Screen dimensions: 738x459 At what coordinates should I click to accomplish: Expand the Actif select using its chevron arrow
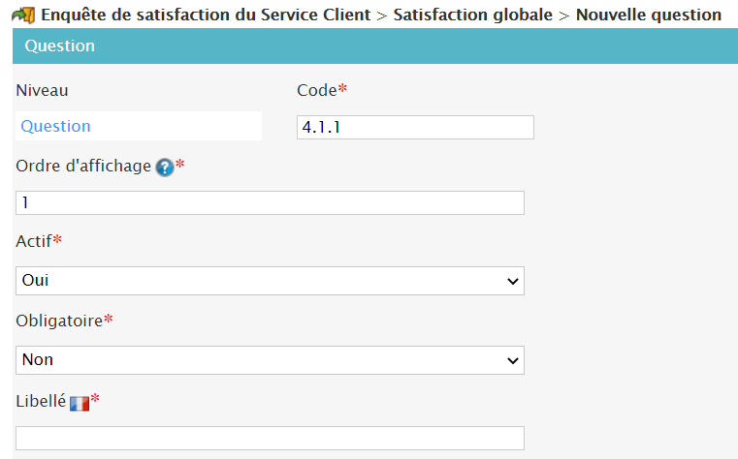512,281
